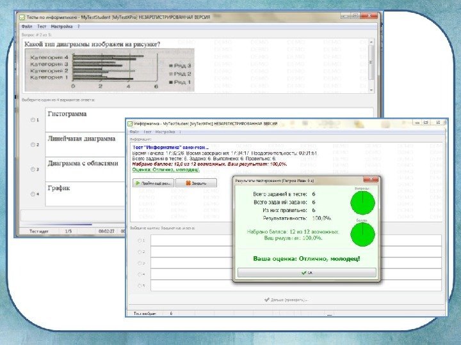Click scroll down arrow of question panel
Image resolution: width=461 pixels, height=345 pixels.
click(371, 90)
